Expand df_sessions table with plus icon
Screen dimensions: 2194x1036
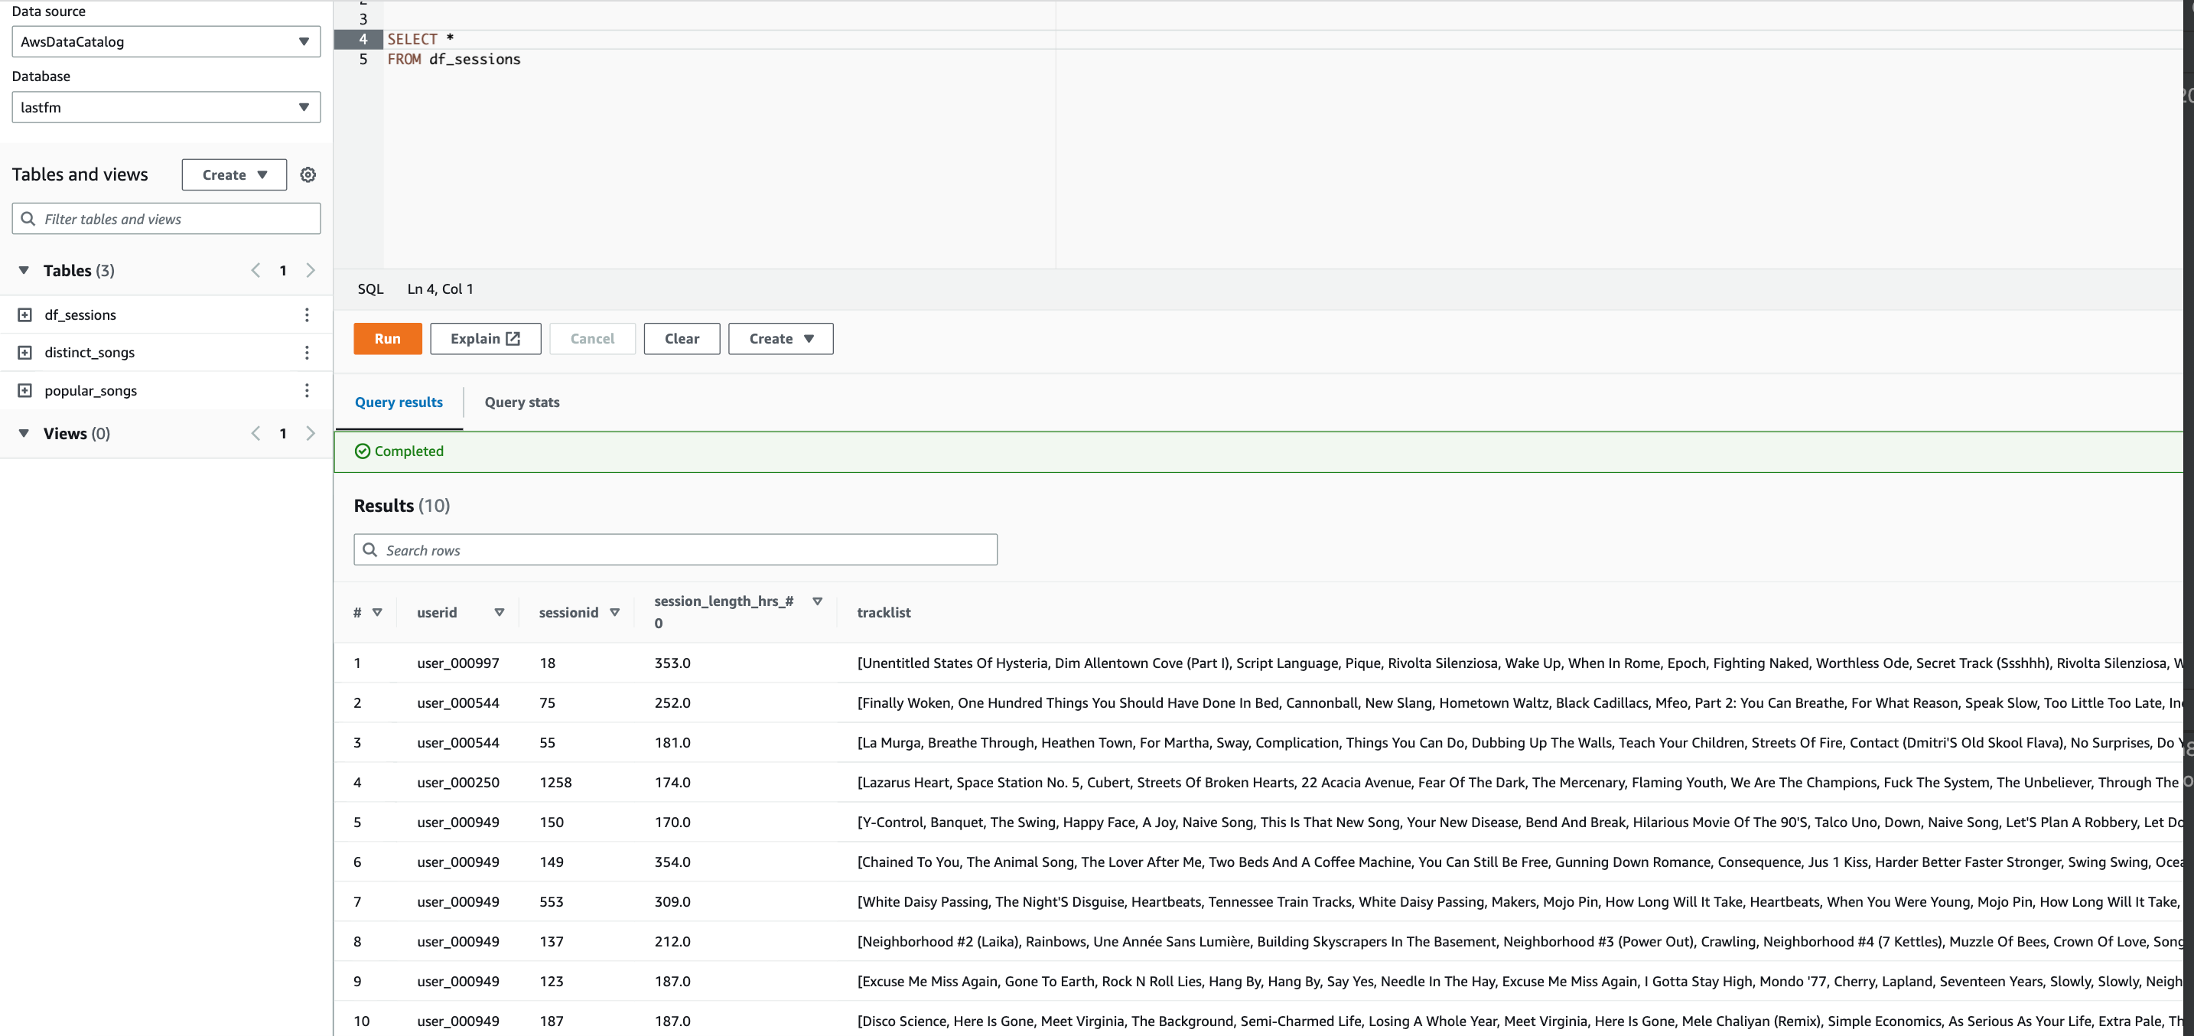pyautogui.click(x=24, y=314)
